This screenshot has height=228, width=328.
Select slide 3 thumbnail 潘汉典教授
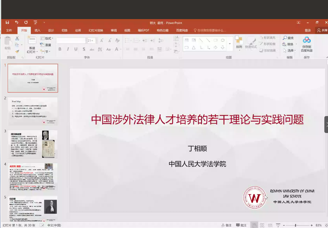click(33, 144)
